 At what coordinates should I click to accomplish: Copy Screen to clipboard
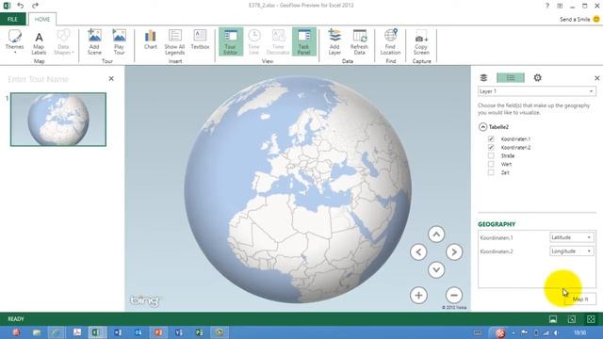tap(421, 42)
